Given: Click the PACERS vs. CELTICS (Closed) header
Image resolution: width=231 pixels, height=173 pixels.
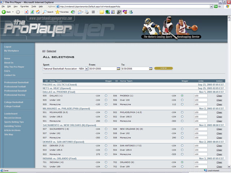Looking at the screenshot, I should [x=60, y=85].
